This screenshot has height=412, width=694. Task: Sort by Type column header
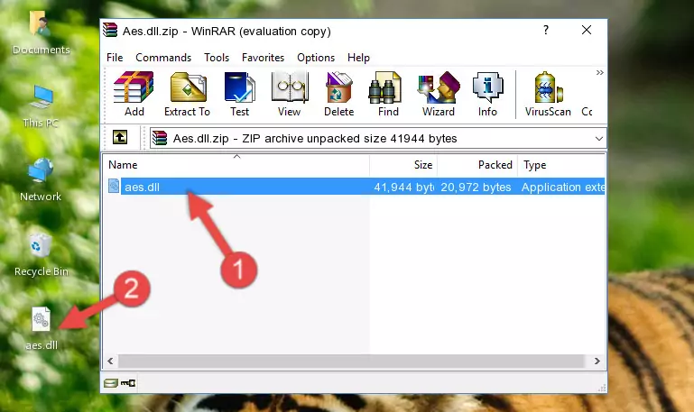(560, 165)
